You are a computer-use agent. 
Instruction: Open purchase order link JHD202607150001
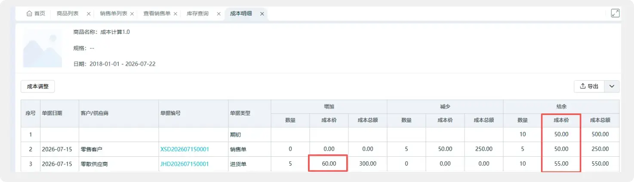[185, 164]
